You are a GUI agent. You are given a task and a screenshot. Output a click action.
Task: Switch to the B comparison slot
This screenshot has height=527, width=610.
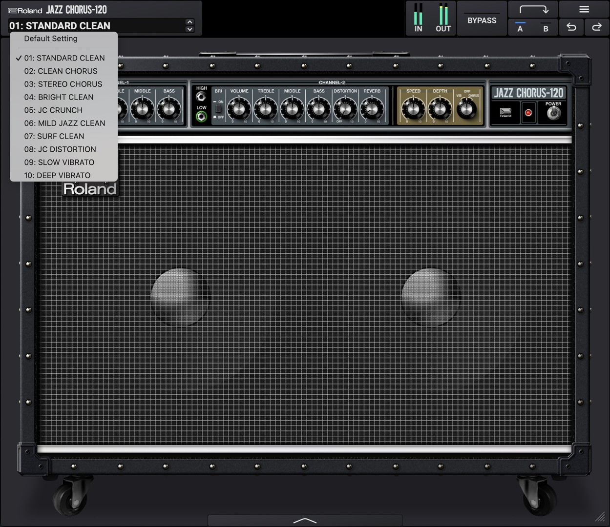546,28
